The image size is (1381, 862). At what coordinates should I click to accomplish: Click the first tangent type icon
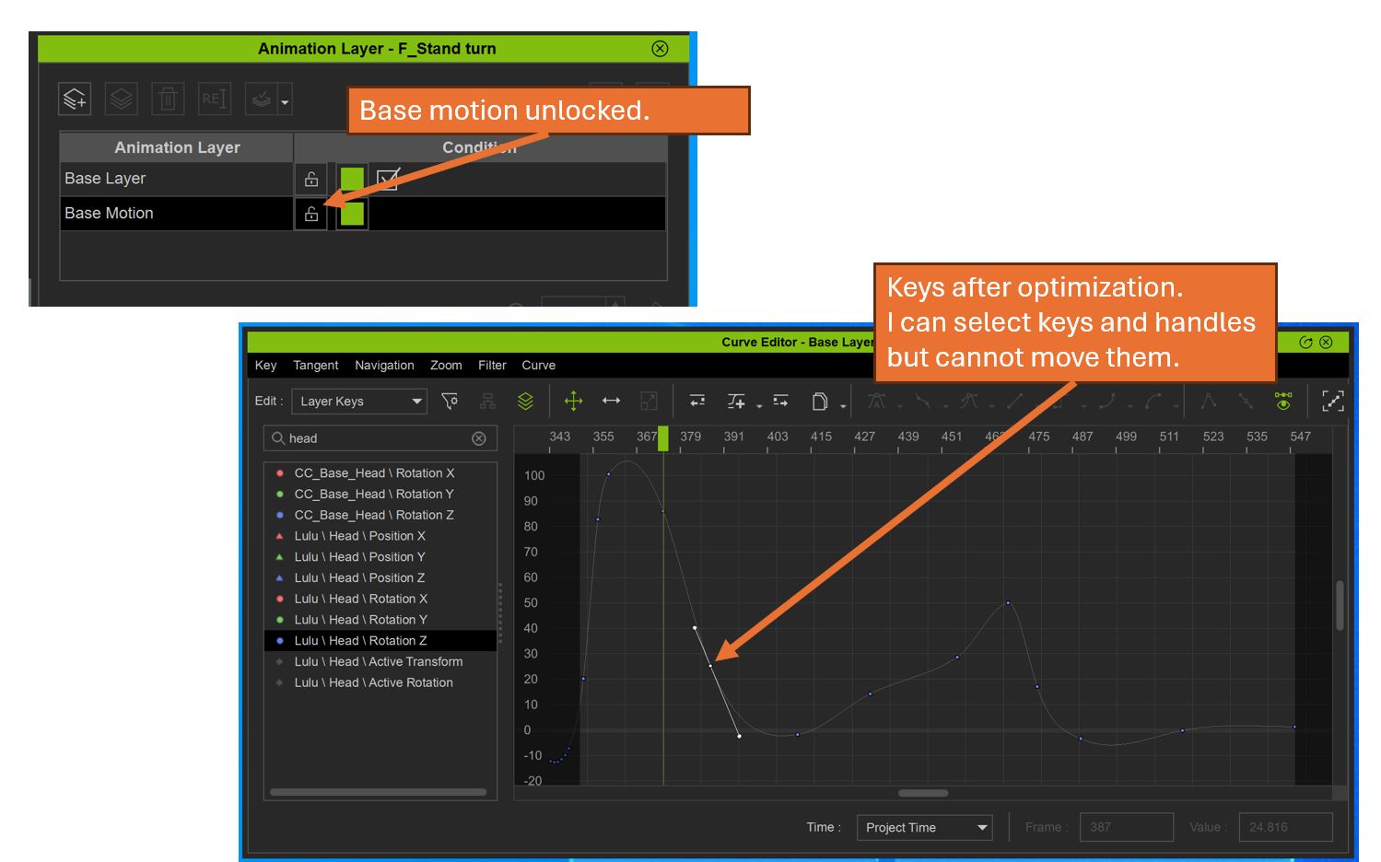(876, 401)
